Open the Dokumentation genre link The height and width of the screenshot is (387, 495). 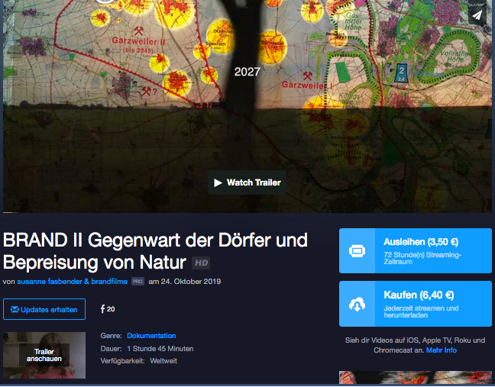coord(151,336)
